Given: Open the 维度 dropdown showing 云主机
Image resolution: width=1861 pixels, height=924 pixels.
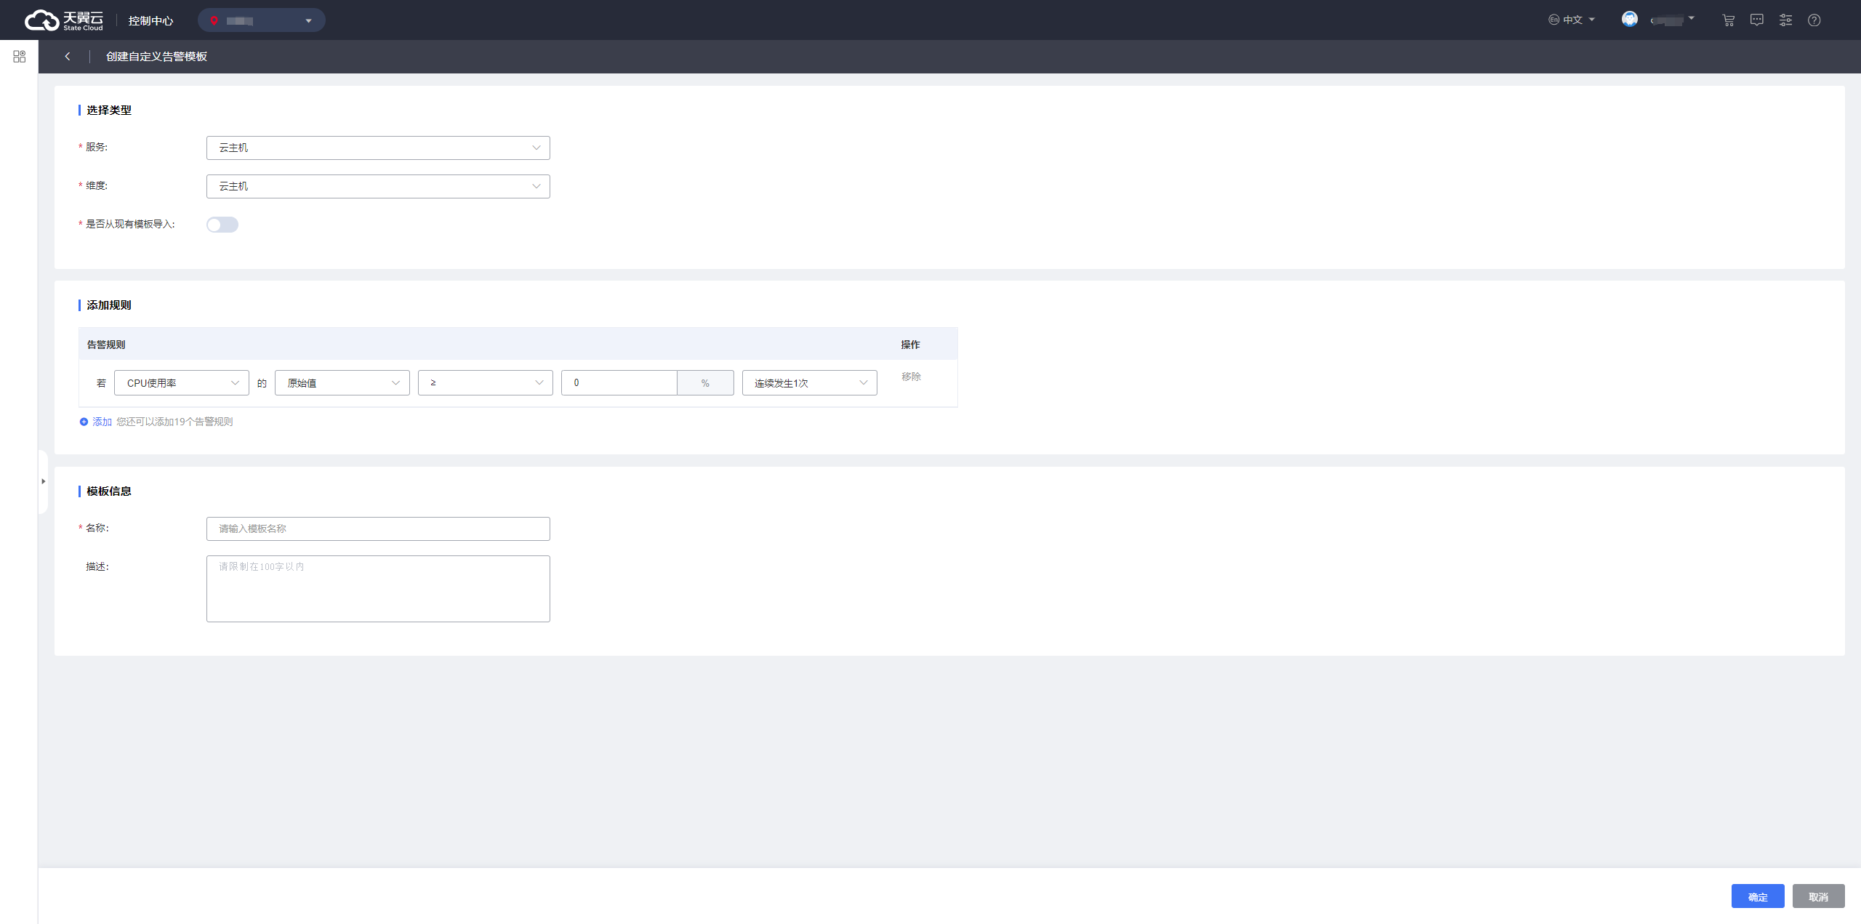Looking at the screenshot, I should [x=378, y=186].
